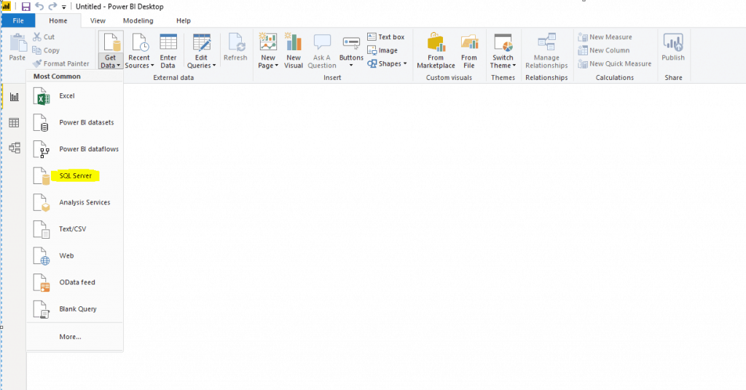Click More... at bottom of data sources

tap(70, 337)
